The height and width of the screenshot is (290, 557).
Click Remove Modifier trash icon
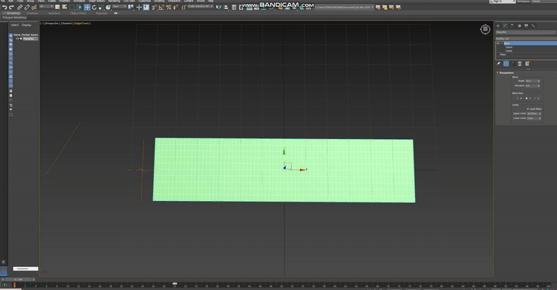519,63
